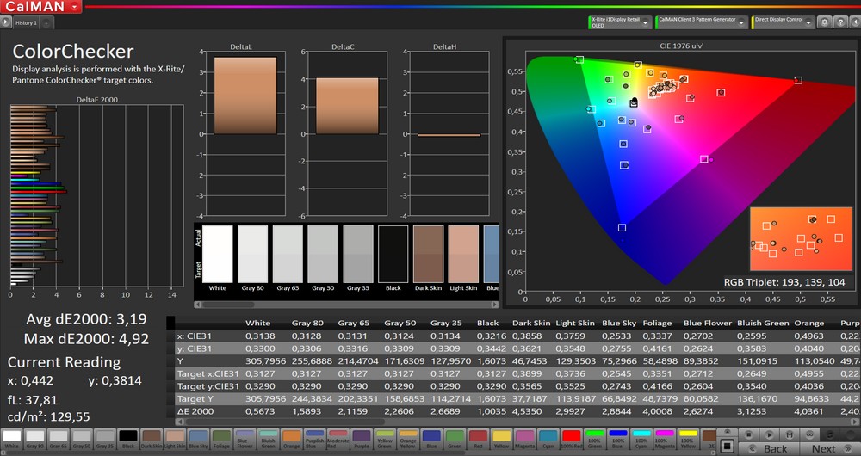Open the CalMAN Client 3 Pattern Generator dropdown
Viewport: 861px width, 456px height.
click(x=702, y=22)
